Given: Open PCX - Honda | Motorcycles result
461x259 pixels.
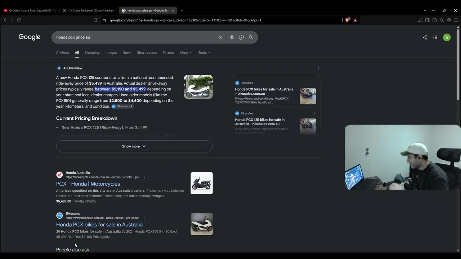Looking at the screenshot, I should (88, 184).
